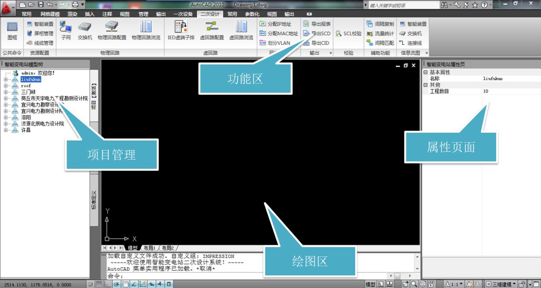
Task: Toggle grid display in status bar
Action: click(x=99, y=284)
